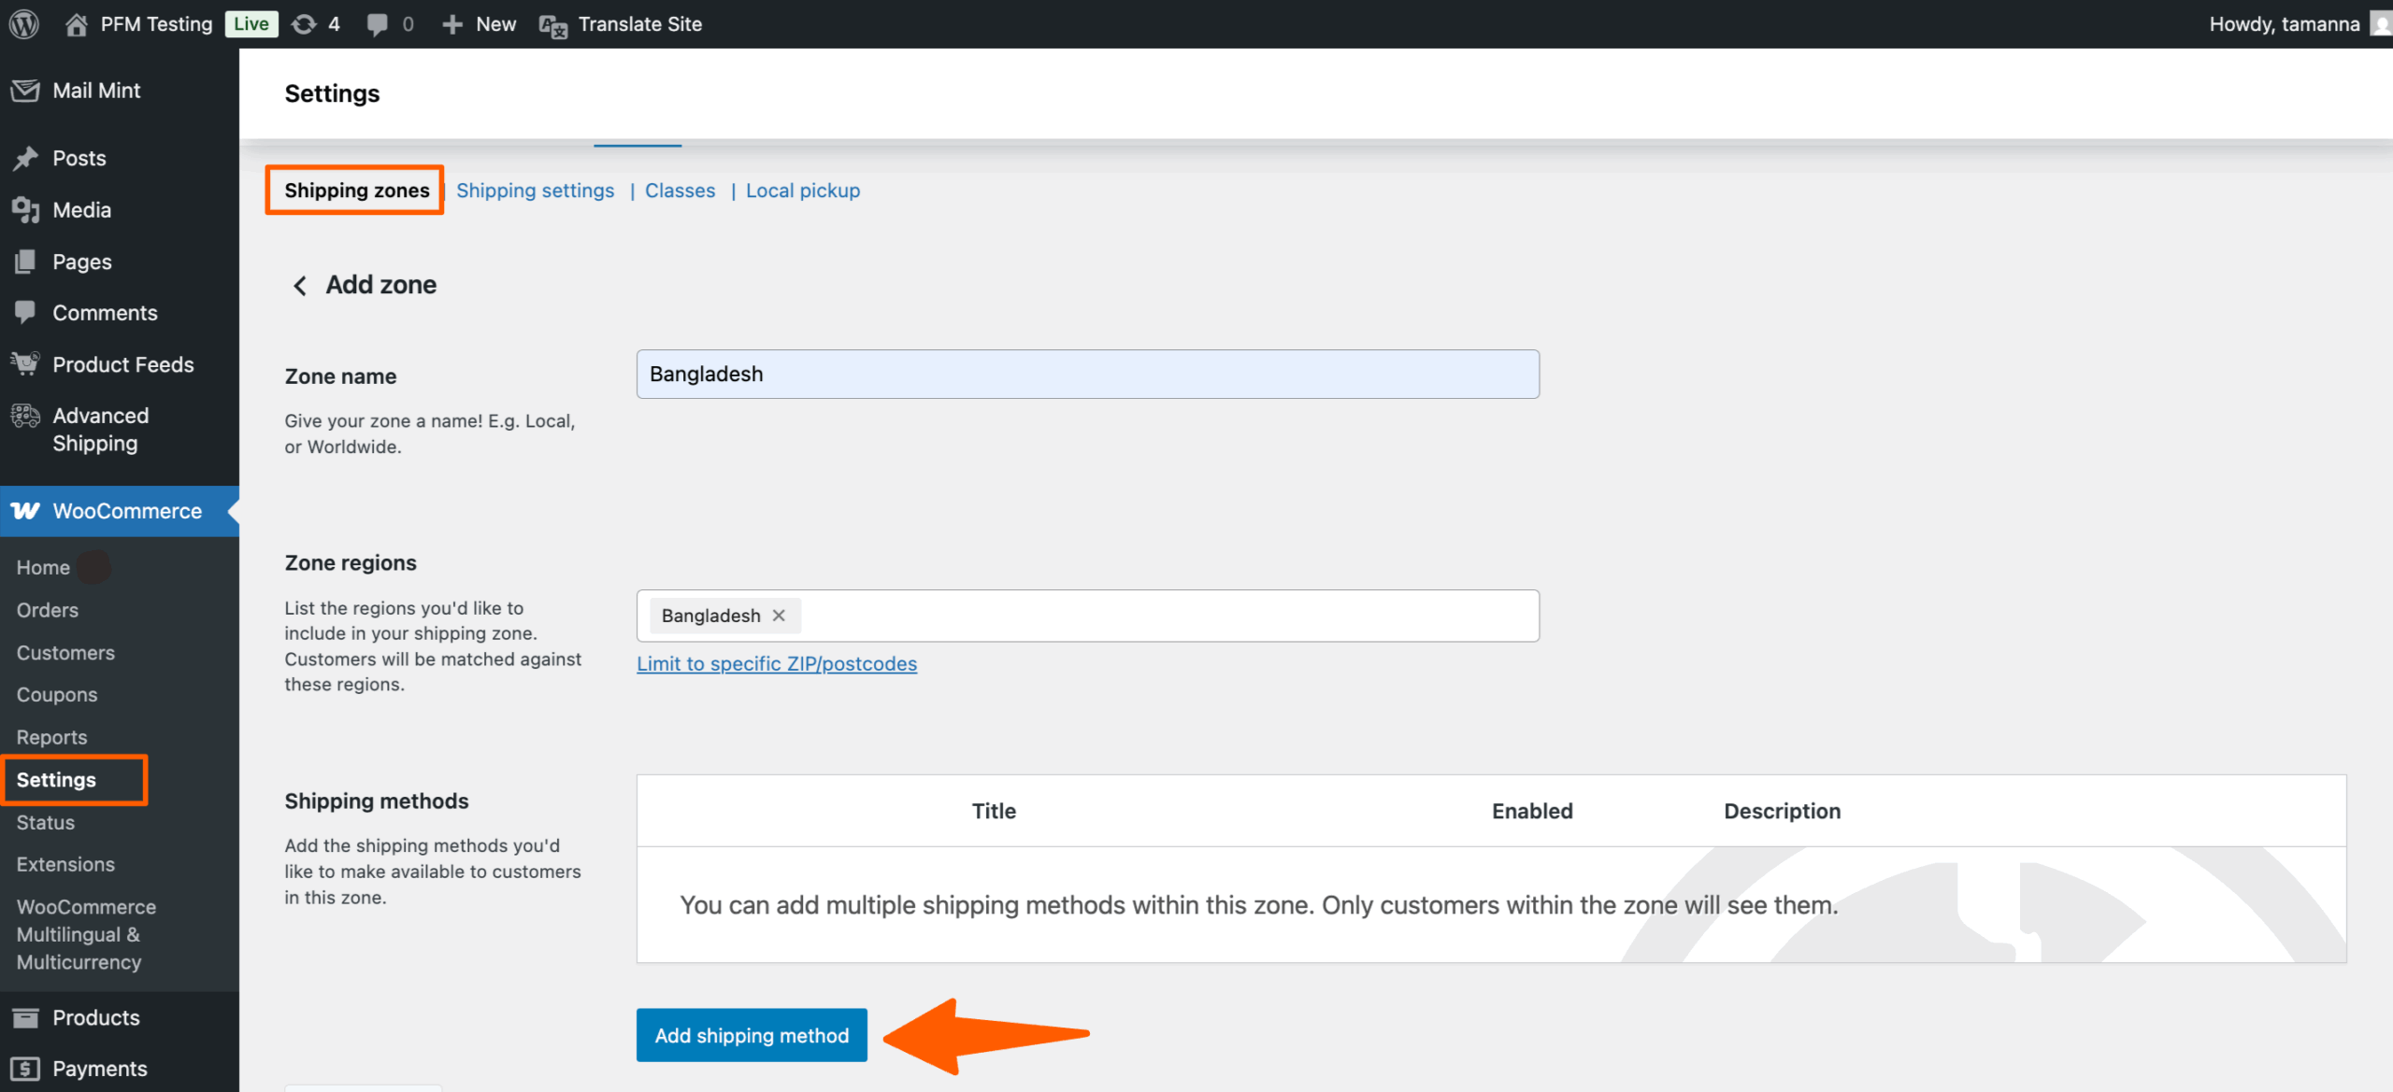
Task: Click the Add shipping method button
Action: pos(752,1035)
